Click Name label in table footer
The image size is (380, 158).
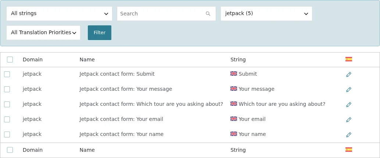[x=87, y=150]
